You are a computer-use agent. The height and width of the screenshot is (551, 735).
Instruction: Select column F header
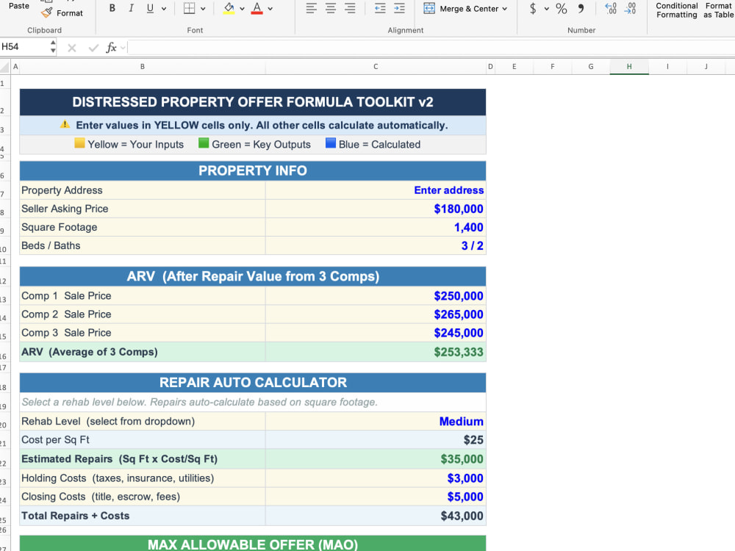tap(553, 67)
